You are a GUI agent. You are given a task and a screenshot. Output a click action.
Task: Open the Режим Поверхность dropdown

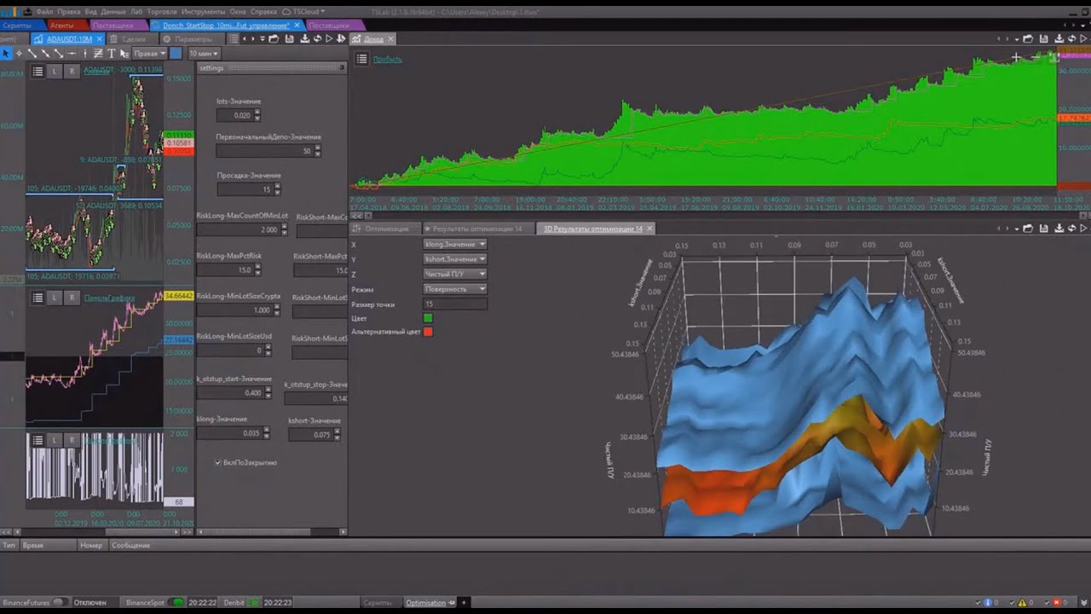pyautogui.click(x=455, y=289)
